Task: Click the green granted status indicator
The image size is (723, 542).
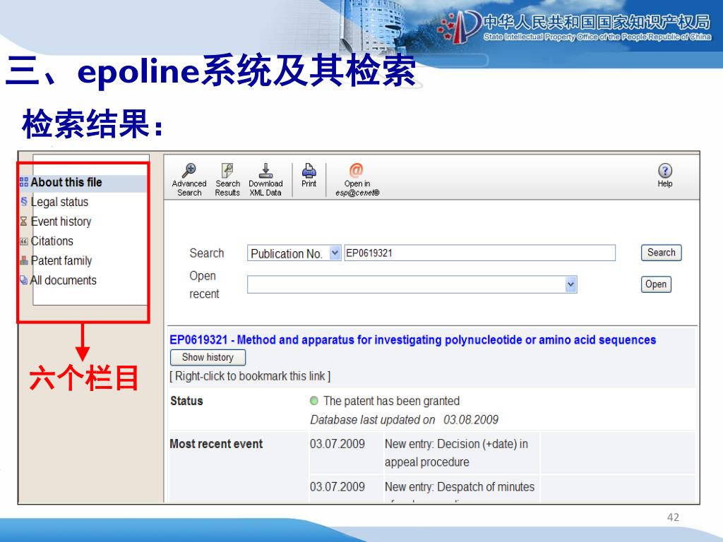Action: (x=314, y=401)
